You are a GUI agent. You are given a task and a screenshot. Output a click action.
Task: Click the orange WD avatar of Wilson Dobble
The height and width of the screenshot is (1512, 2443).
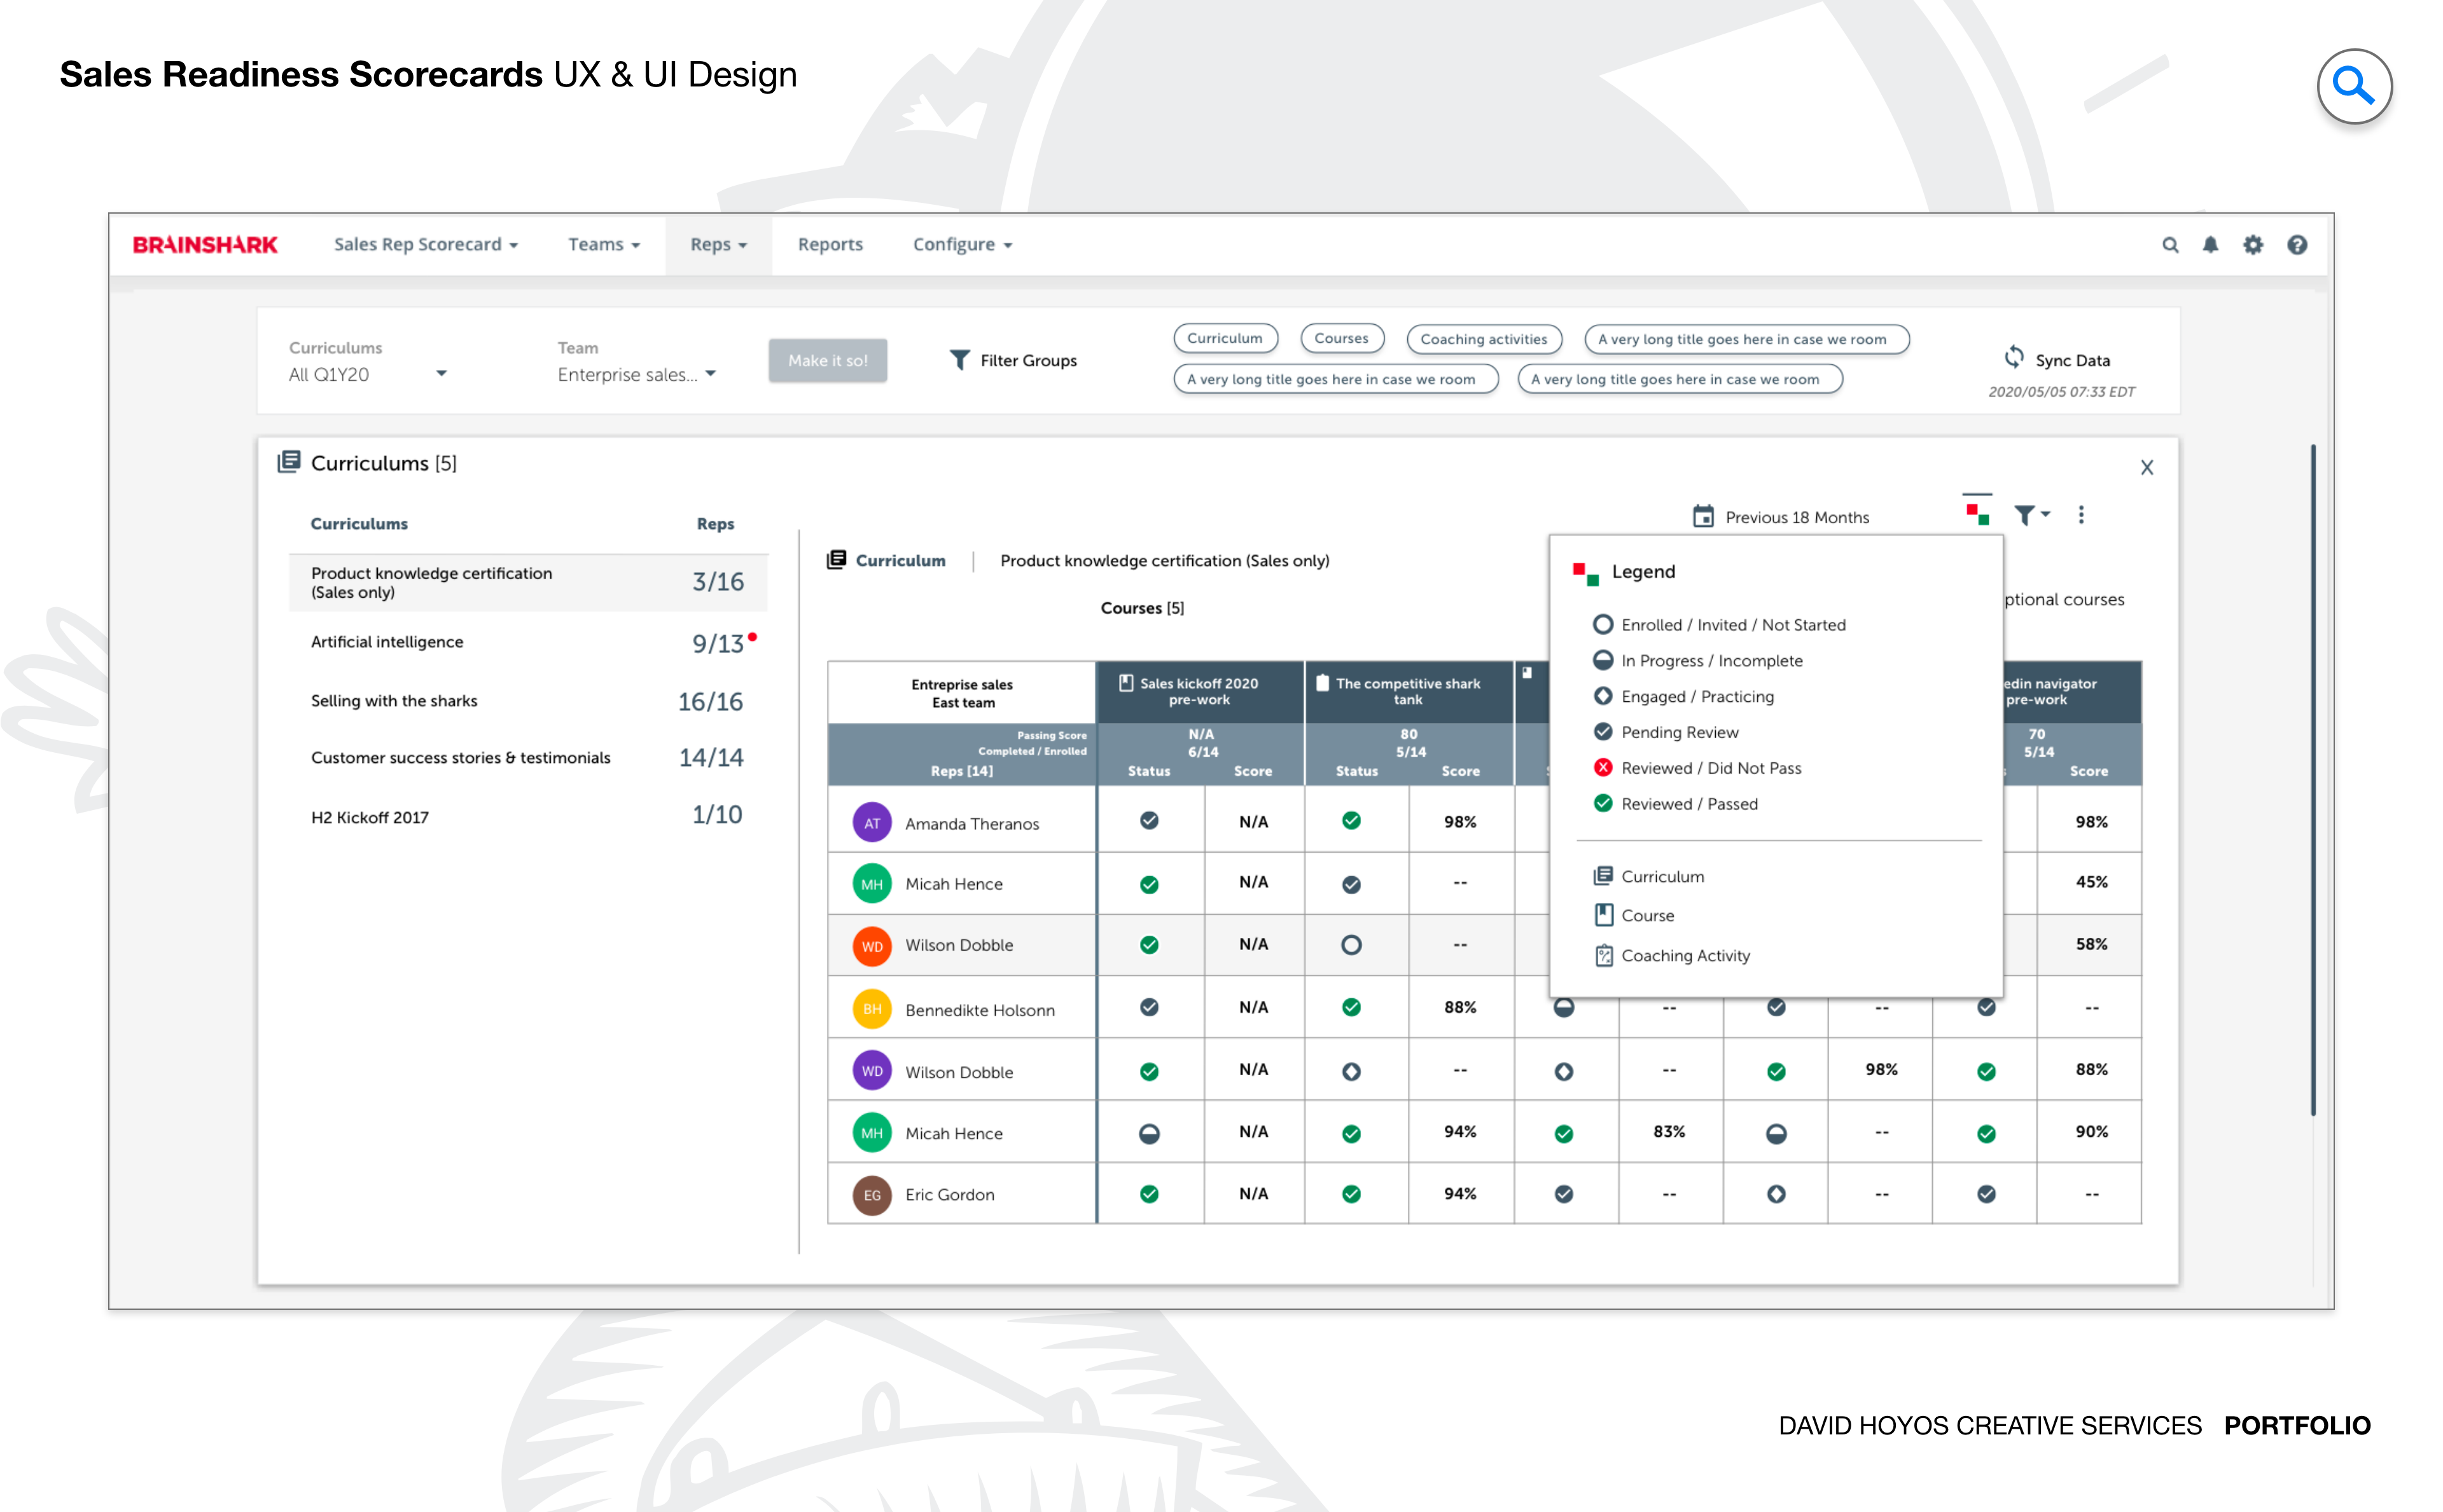(x=872, y=946)
